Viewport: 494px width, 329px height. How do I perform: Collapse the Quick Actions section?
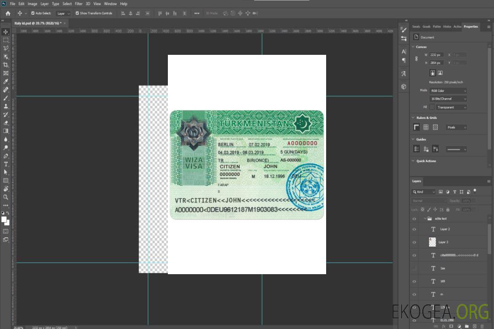pos(413,161)
